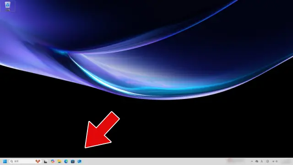Open network quick settings from tray

[x=273, y=161]
